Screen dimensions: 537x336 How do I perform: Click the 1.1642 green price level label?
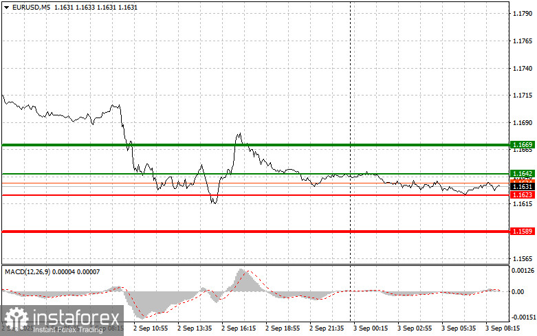523,174
